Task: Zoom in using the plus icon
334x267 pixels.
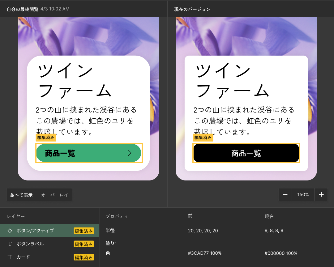Action: 321,195
